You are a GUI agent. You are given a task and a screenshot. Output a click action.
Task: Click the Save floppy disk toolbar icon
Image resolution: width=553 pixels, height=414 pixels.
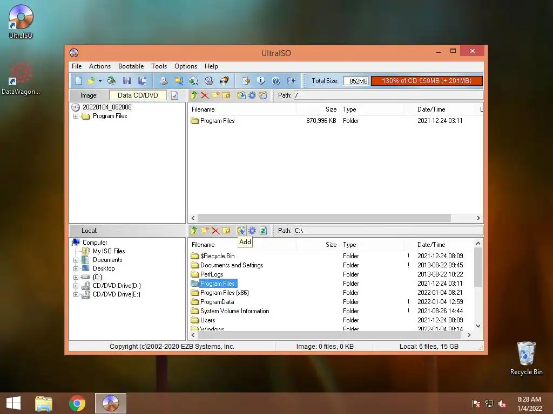pos(127,81)
